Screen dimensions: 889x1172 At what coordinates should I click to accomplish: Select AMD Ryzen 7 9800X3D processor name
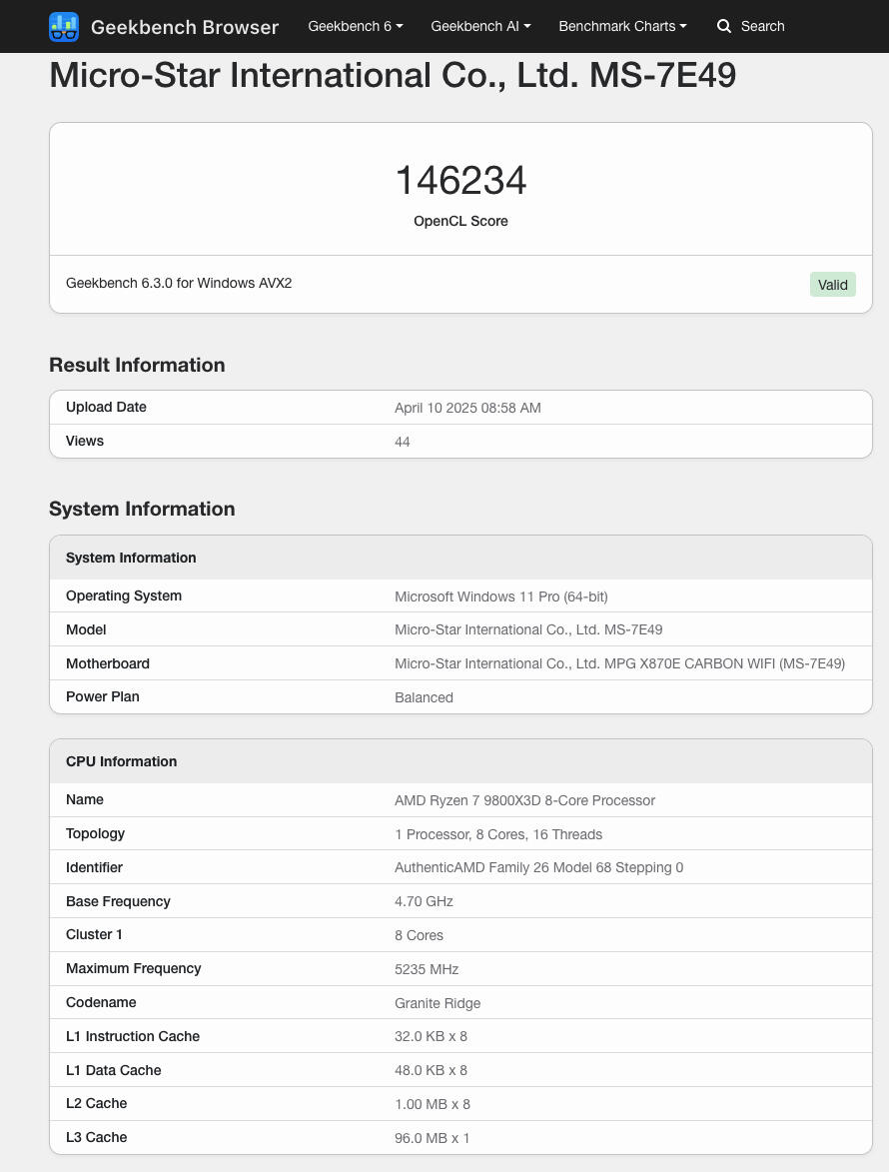point(524,800)
